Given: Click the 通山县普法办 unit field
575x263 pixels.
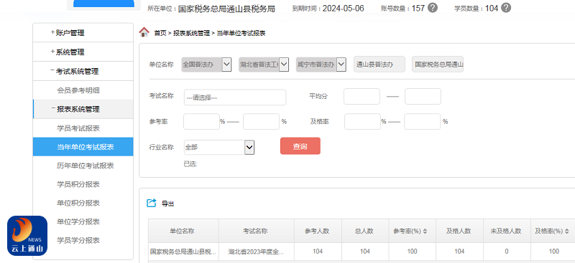Looking at the screenshot, I should (x=379, y=64).
